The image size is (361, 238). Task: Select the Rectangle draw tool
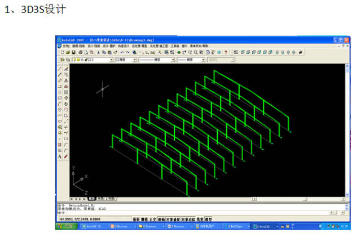pyautogui.click(x=60, y=98)
